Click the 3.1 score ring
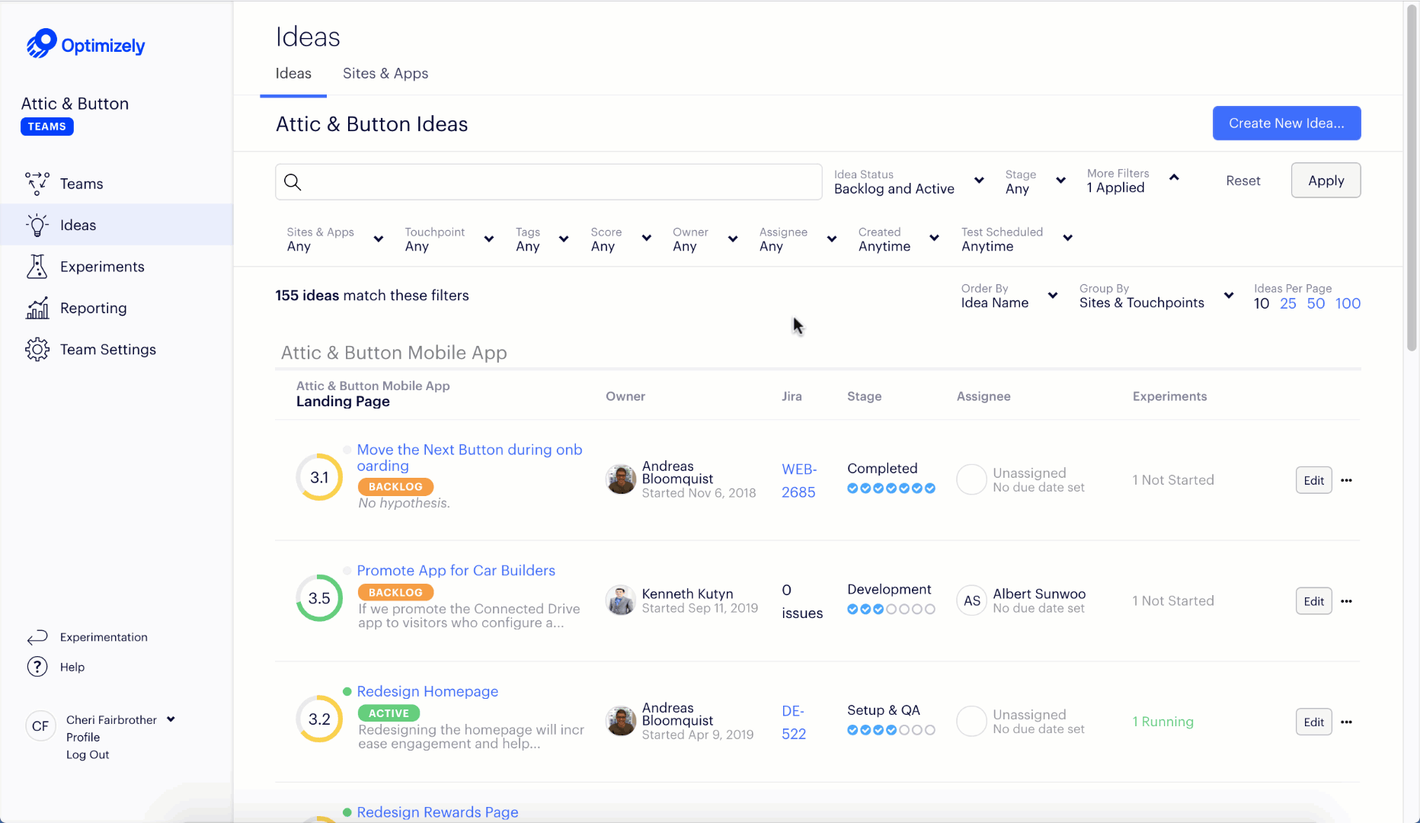The image size is (1420, 823). tap(319, 477)
